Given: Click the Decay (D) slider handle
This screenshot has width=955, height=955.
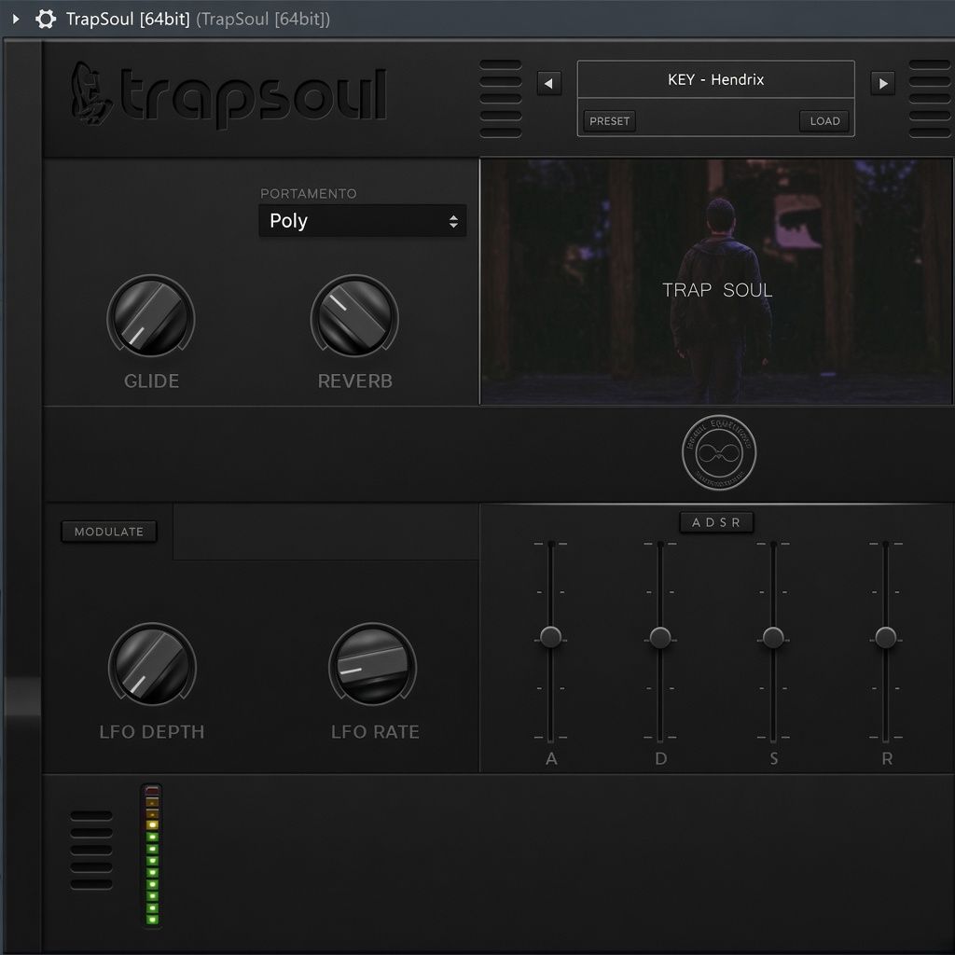Looking at the screenshot, I should tap(660, 637).
